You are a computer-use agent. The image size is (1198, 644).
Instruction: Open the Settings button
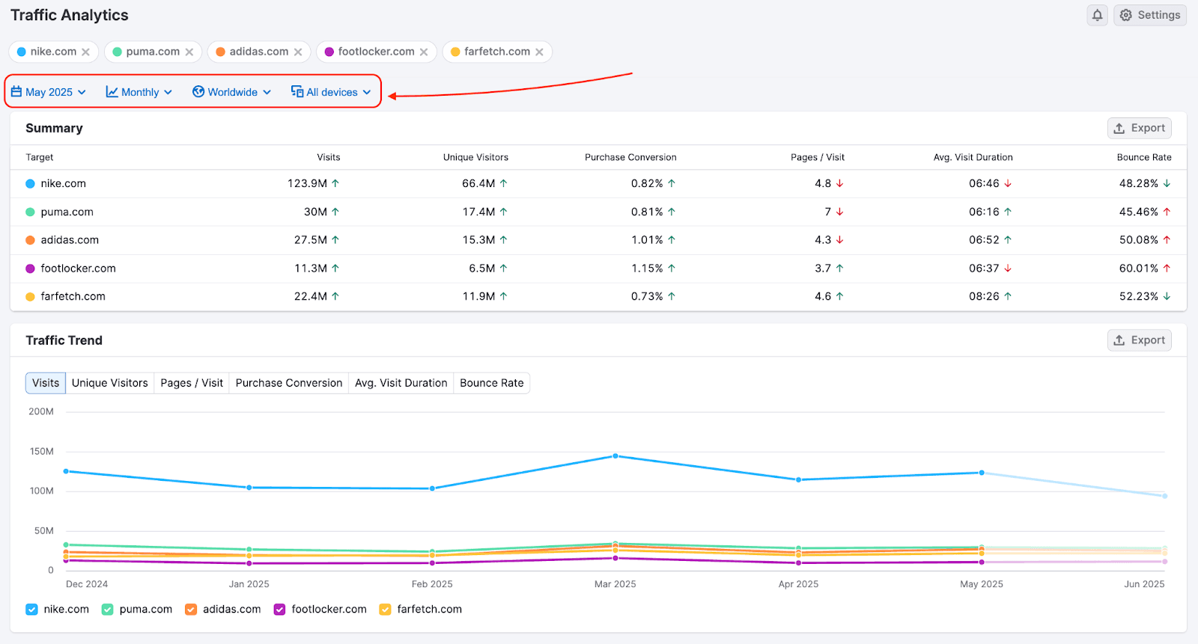tap(1149, 15)
